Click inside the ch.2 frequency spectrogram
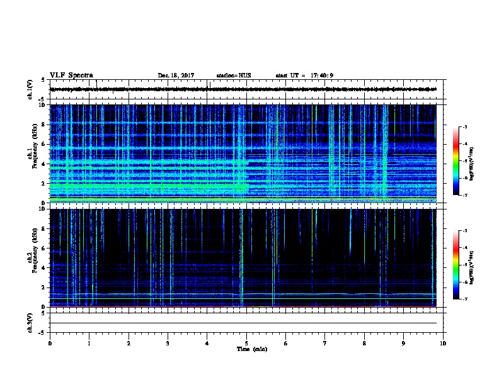 [x=243, y=258]
